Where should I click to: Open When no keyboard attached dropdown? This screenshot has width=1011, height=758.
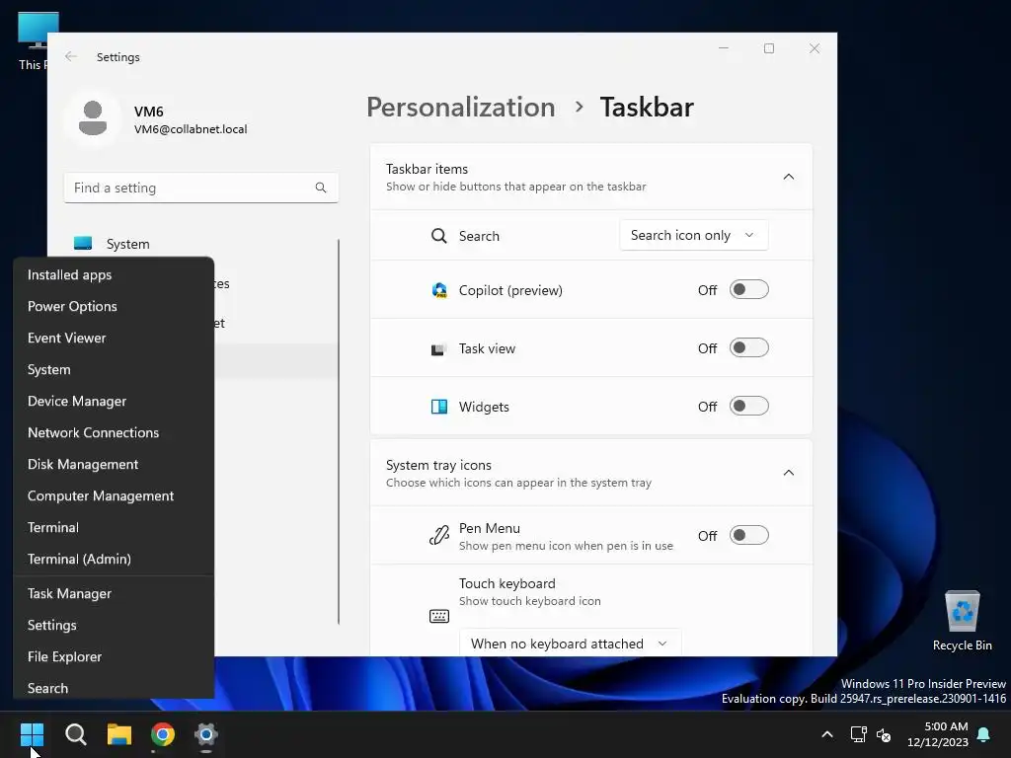(x=570, y=644)
